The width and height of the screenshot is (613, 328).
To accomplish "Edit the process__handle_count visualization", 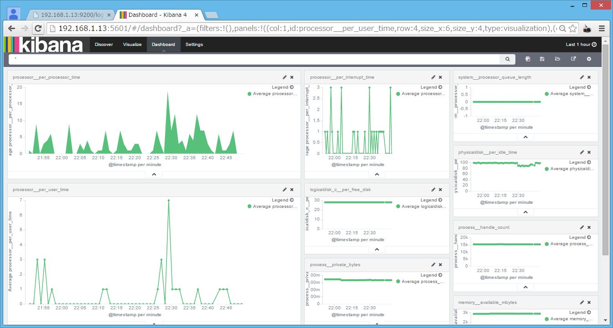I will pos(582,227).
